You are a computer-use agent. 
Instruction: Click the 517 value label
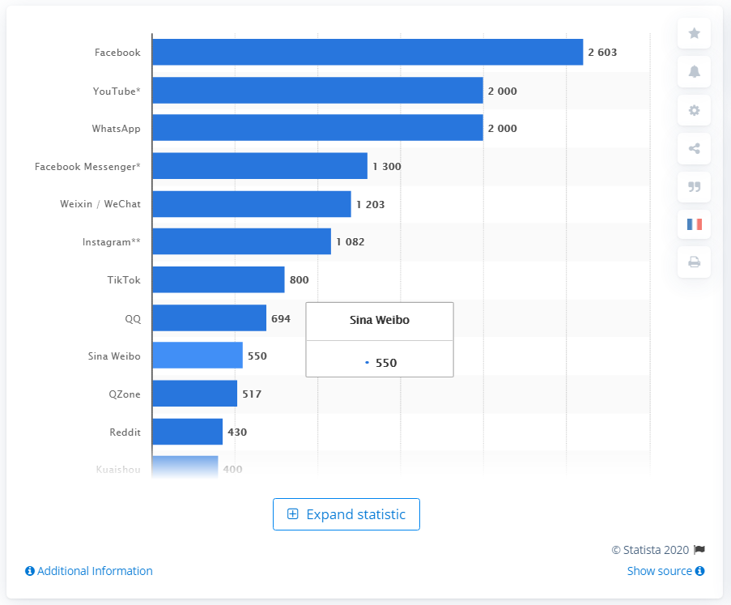252,394
